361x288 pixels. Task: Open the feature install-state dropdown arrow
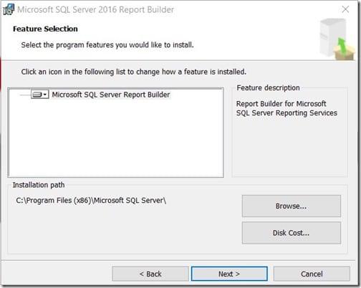pyautogui.click(x=45, y=95)
